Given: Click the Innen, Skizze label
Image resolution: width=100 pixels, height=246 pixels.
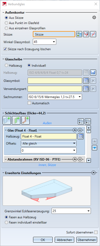Looking at the screenshot, I should pyautogui.click(x=47, y=165).
